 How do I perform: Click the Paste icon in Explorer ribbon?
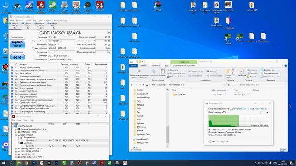(x=162, y=71)
